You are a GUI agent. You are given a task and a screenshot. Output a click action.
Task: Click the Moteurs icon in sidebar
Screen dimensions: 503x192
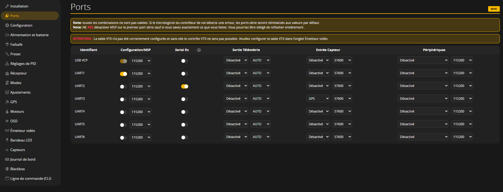pyautogui.click(x=7, y=111)
